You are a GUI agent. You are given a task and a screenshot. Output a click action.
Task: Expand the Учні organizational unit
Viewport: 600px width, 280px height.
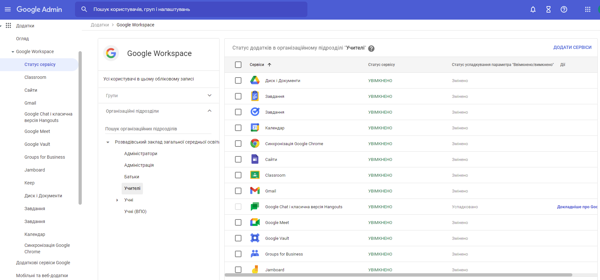coord(117,200)
